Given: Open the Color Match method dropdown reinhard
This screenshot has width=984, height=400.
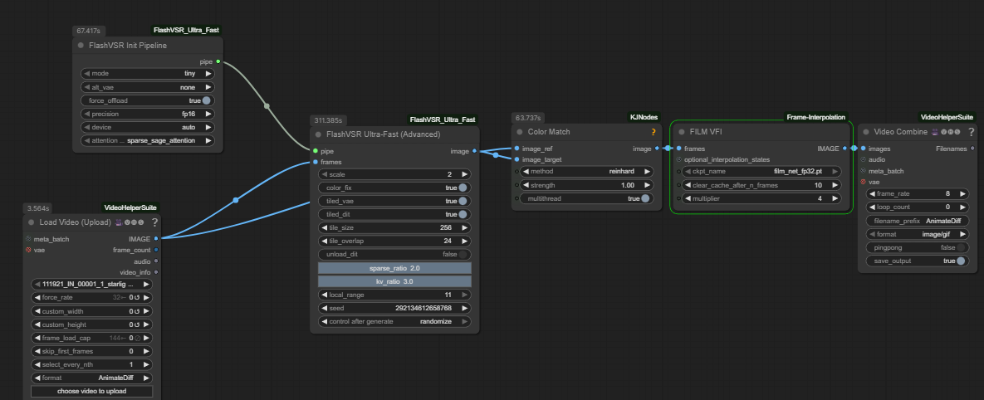Looking at the screenshot, I should (586, 171).
